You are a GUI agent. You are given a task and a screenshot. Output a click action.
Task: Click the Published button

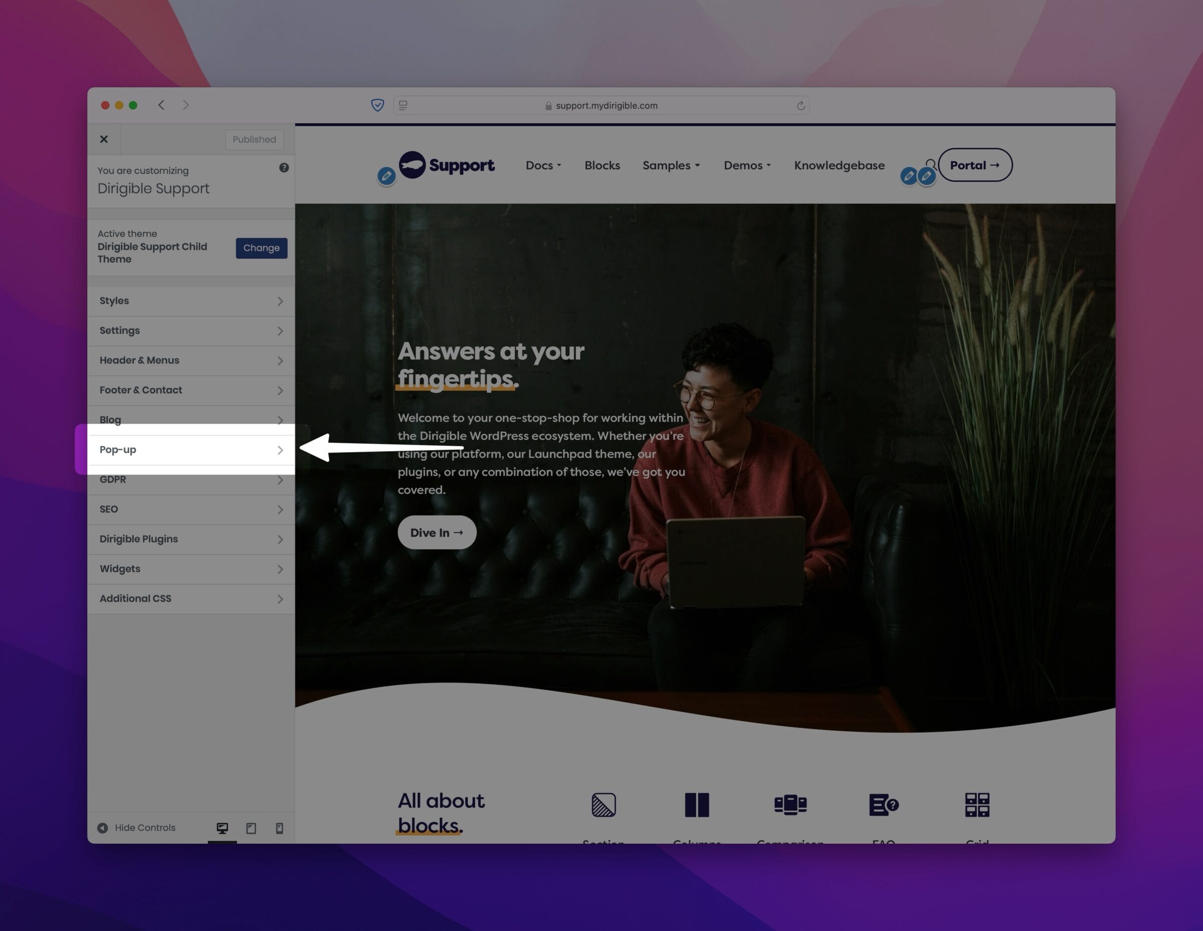[254, 139]
